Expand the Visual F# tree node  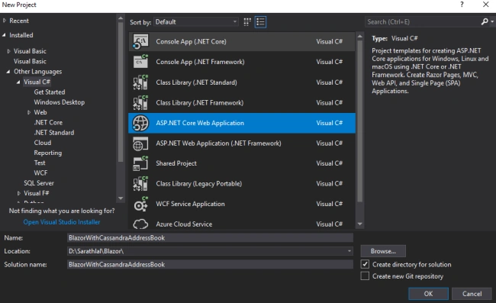point(19,193)
